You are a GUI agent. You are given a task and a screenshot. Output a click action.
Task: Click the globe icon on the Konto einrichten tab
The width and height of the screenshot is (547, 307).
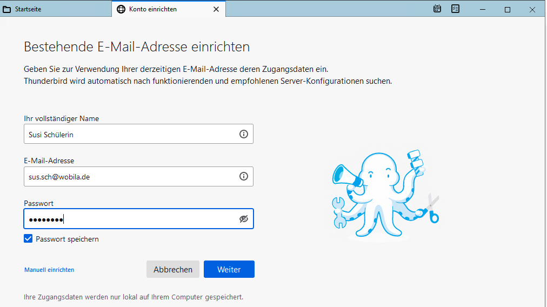tap(121, 9)
